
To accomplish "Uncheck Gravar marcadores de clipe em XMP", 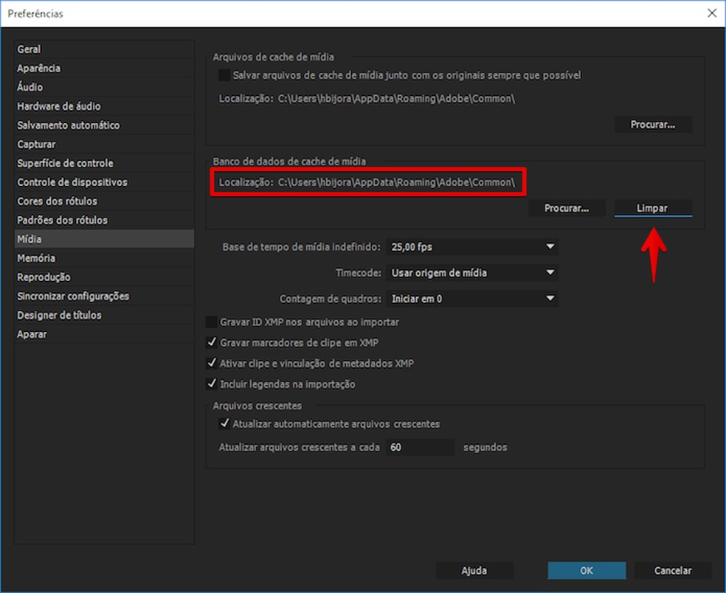I will click(x=212, y=342).
